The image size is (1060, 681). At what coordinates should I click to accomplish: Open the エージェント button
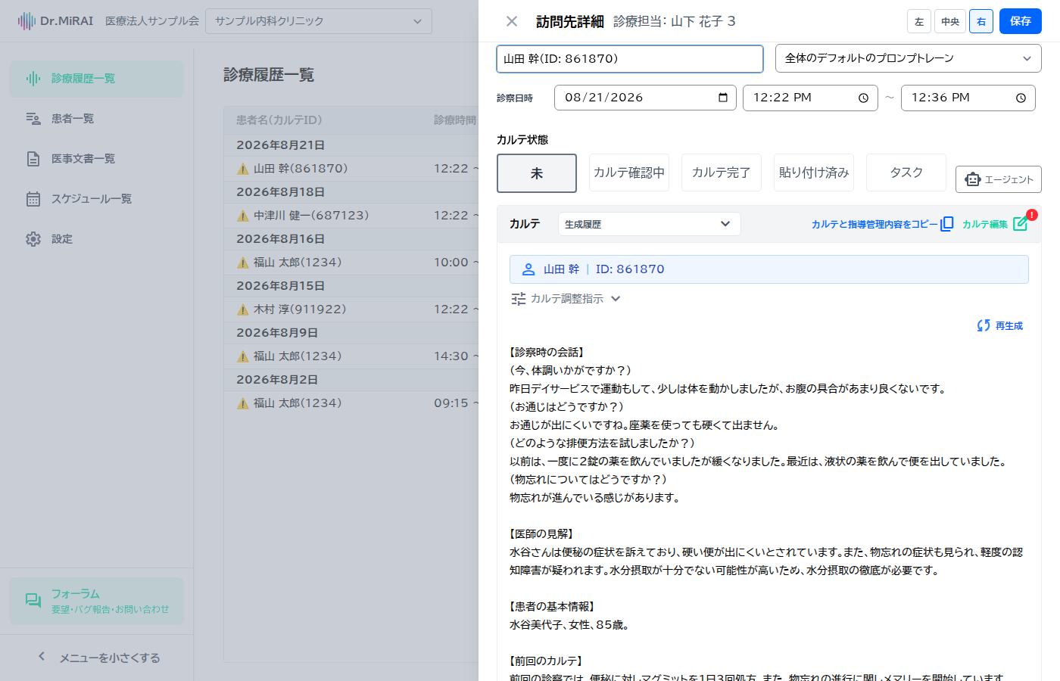[999, 179]
